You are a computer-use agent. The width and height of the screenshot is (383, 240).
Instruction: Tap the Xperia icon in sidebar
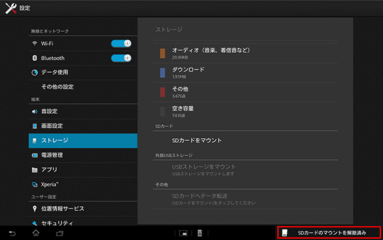[x=35, y=184]
